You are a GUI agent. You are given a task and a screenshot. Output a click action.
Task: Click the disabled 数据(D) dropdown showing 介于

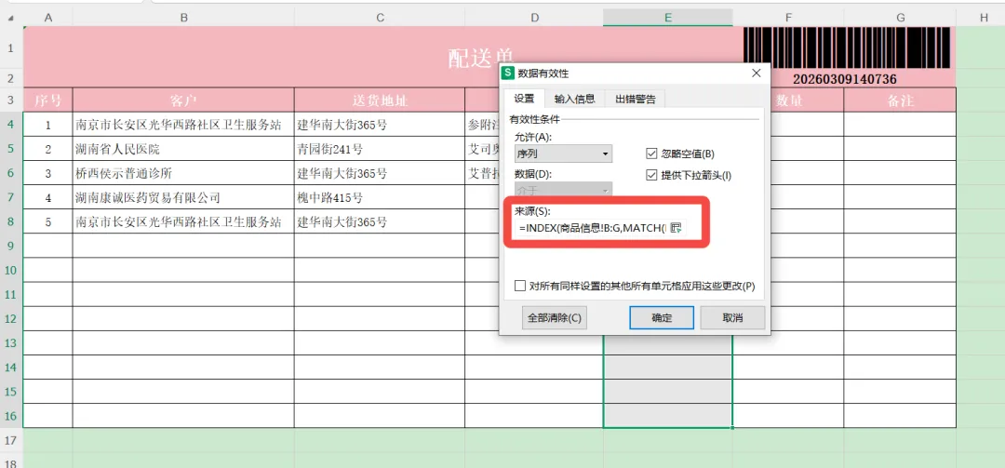coord(563,191)
